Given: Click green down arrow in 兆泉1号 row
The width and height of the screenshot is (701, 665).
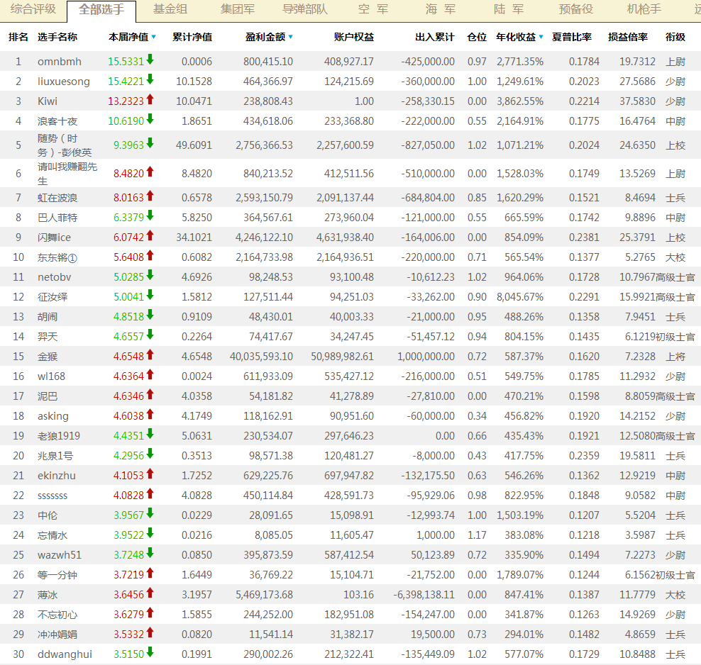Looking at the screenshot, I should pyautogui.click(x=150, y=454).
